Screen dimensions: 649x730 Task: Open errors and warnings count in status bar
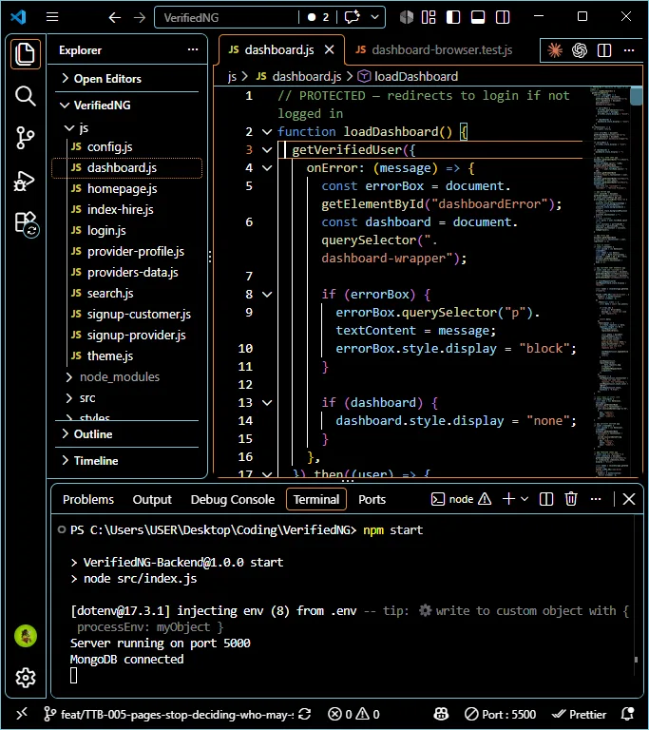[353, 714]
